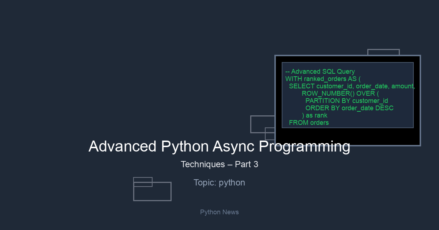Click the small rectangle atop the bottom-left window icon
Screen dimensions: 439x230
tap(143, 182)
